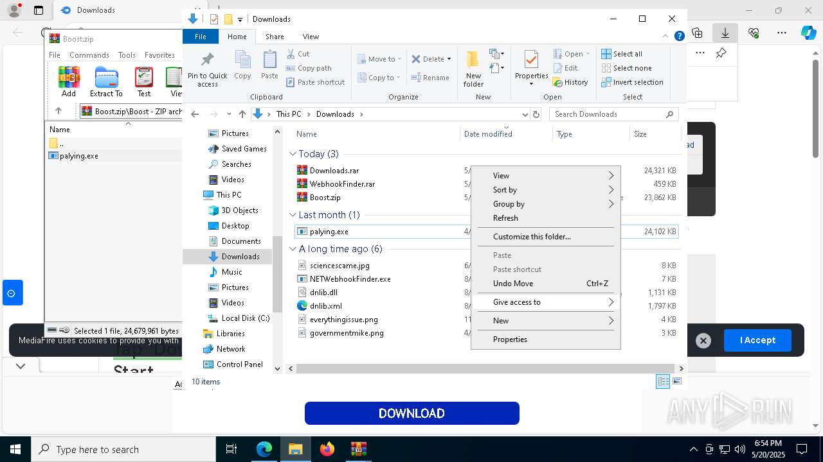The width and height of the screenshot is (823, 462).
Task: Open 3D Objects in navigation pane
Action: (x=239, y=210)
